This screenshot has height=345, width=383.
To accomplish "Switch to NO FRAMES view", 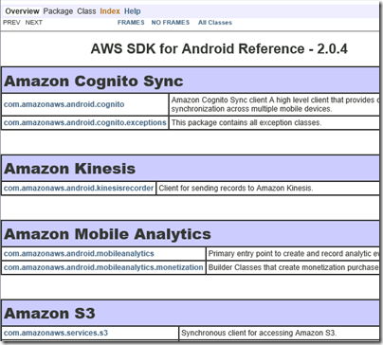I will click(171, 23).
